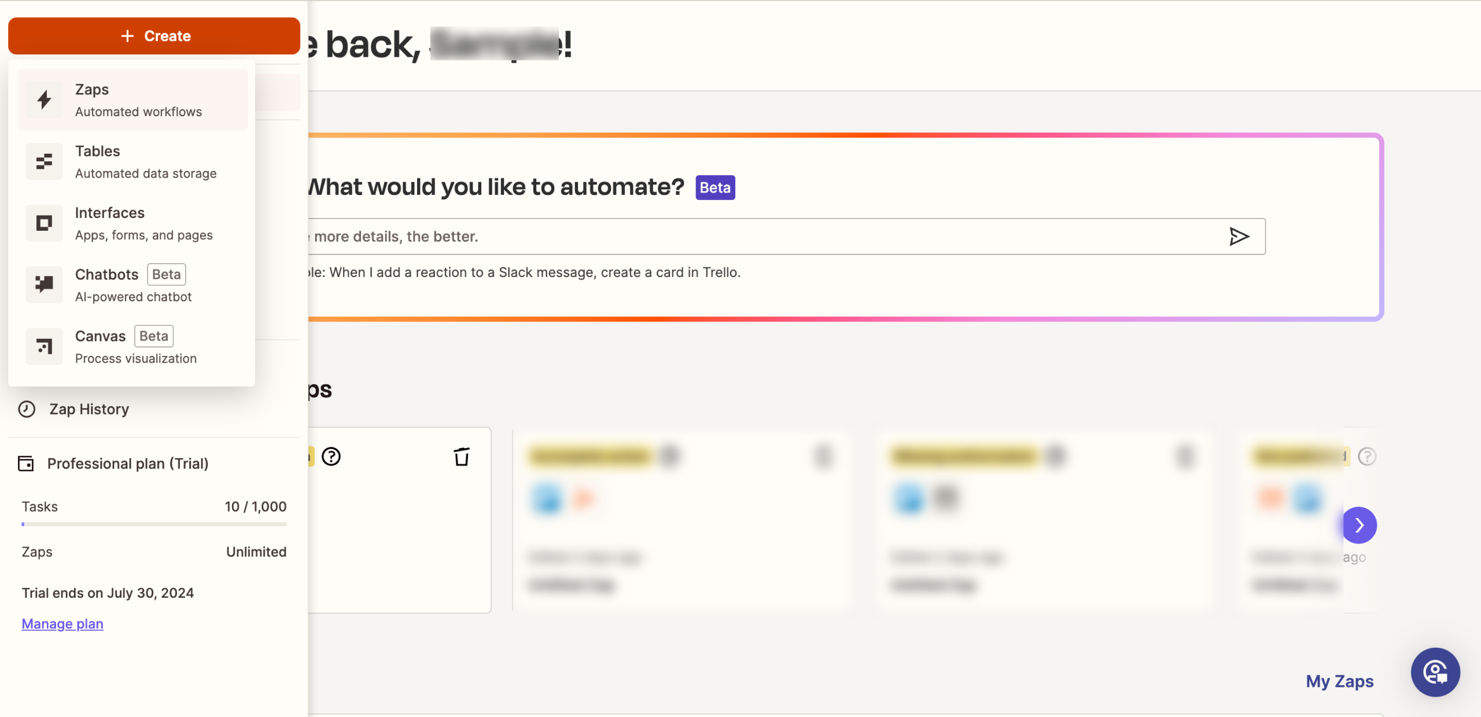Open the support chat bubble button
1481x717 pixels.
point(1435,672)
